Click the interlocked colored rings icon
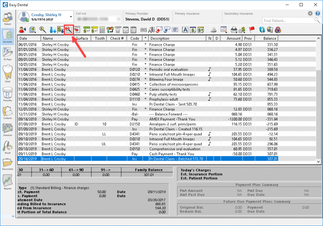Image resolution: width=323 pixels, height=226 pixels. (278, 30)
